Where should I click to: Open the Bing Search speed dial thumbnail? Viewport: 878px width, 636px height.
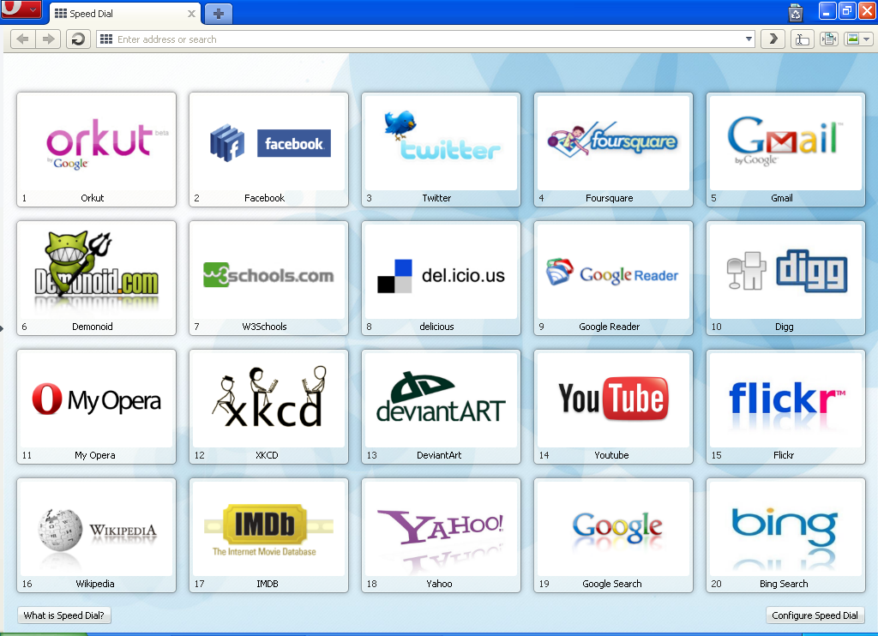coord(785,535)
